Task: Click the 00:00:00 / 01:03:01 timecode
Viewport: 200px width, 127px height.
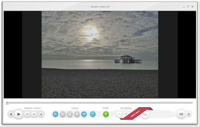Action: click(33, 108)
